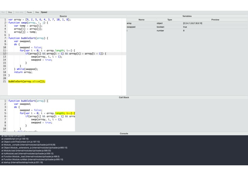Click console line 'at Function.Module._load'
Screen dimensions: 248x176
[x=30, y=157]
